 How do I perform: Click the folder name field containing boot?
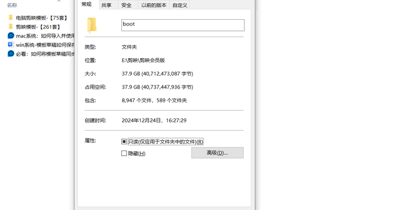tap(182, 25)
